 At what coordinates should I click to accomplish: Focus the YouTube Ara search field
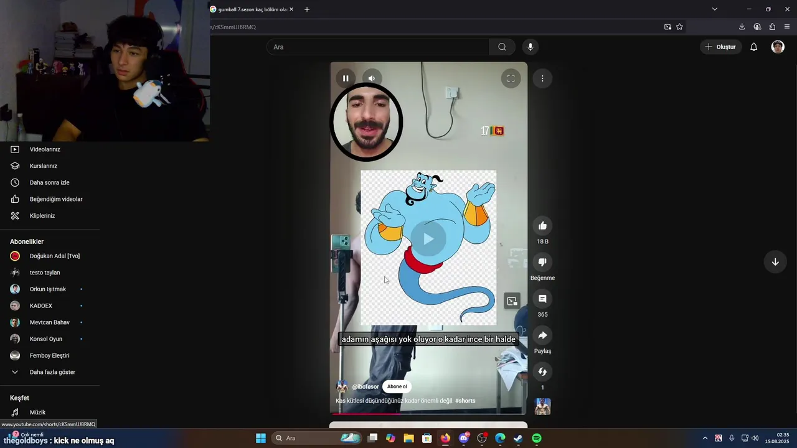pos(378,47)
